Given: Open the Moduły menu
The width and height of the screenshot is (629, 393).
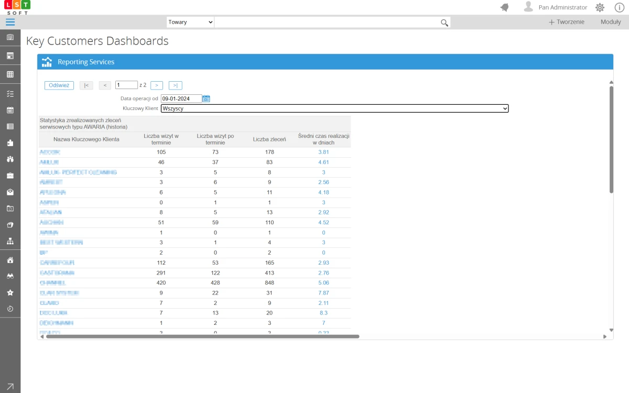Looking at the screenshot, I should coord(611,22).
